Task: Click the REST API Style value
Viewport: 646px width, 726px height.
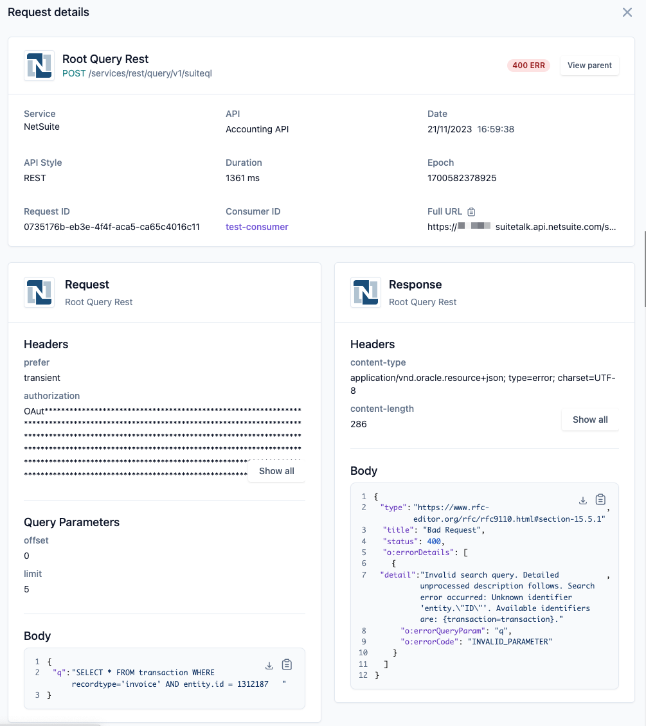Action: pyautogui.click(x=35, y=178)
